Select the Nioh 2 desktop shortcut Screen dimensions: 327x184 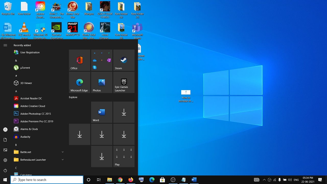click(x=56, y=10)
